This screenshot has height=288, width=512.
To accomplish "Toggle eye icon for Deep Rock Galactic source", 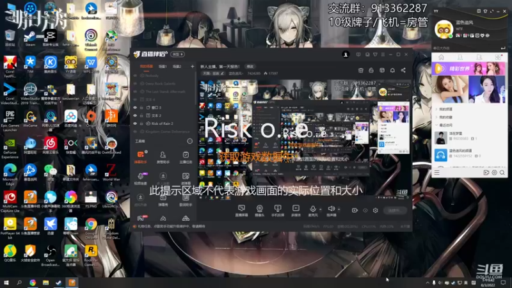I will 135,84.
